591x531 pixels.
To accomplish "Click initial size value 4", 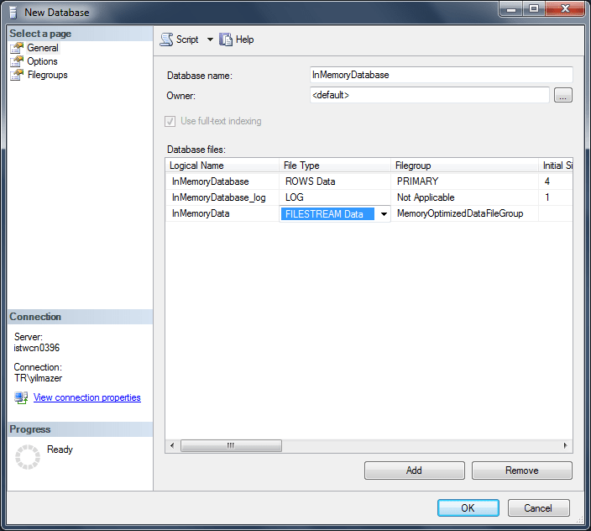I will coord(556,181).
